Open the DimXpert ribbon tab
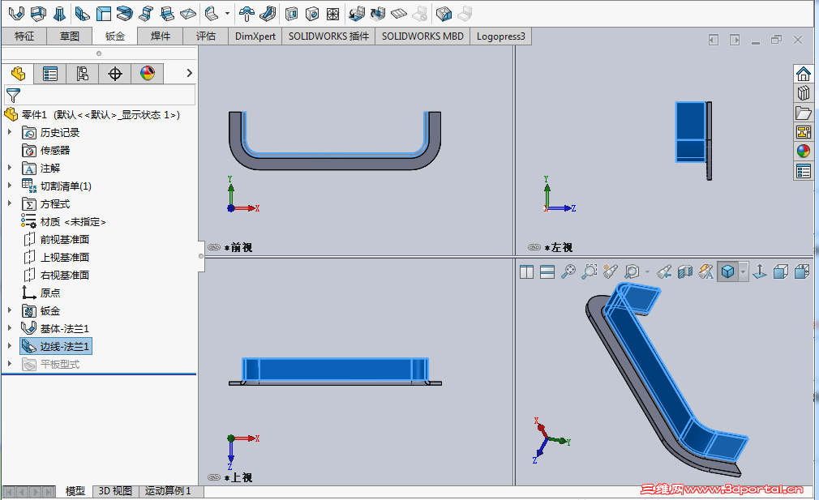The height and width of the screenshot is (500, 819). pyautogui.click(x=255, y=36)
